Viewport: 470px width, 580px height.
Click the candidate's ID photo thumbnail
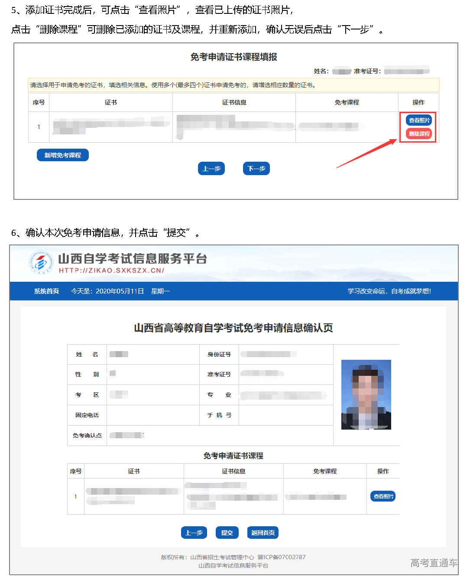(366, 394)
